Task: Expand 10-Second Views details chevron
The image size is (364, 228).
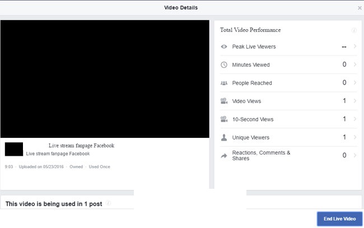Action: pyautogui.click(x=355, y=119)
